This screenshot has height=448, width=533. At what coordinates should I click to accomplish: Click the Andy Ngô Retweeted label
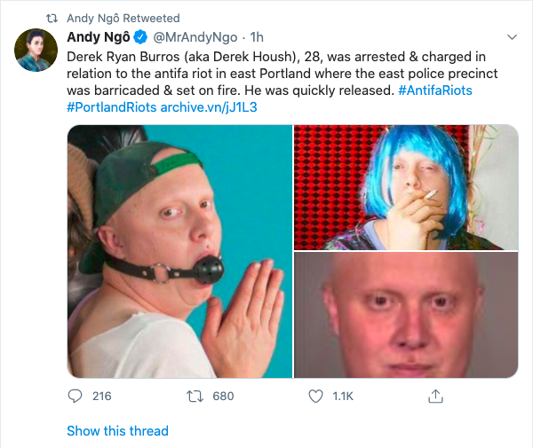tap(123, 18)
